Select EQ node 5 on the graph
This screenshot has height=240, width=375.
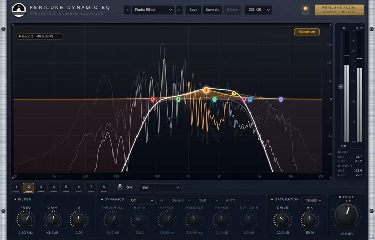pyautogui.click(x=214, y=99)
